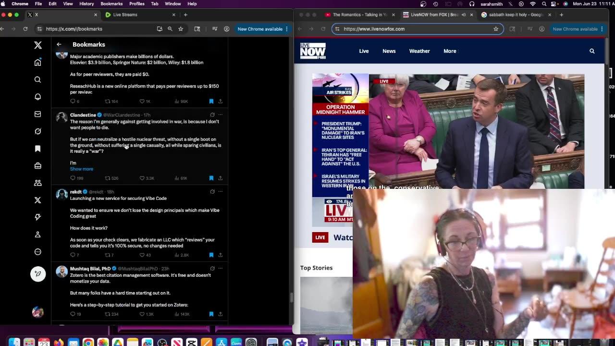Image resolution: width=615 pixels, height=346 pixels.
Task: Reply to the Clandestine post
Action: point(73,178)
